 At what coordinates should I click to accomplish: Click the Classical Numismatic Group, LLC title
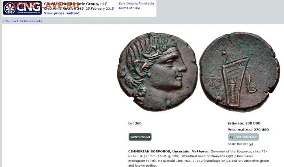[75, 4]
